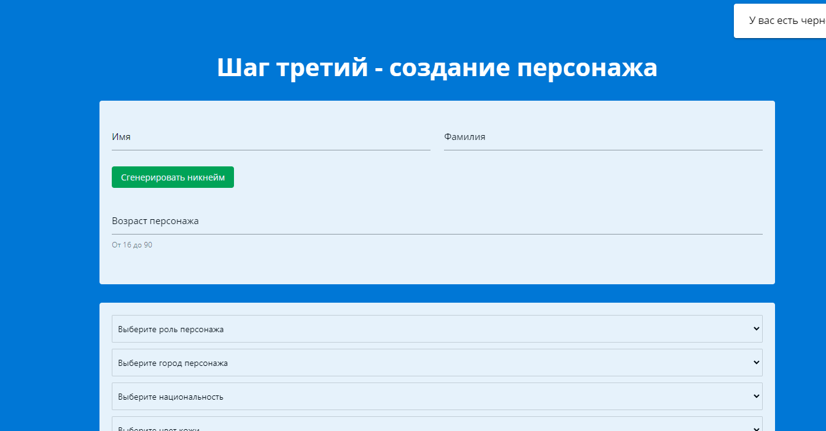The width and height of the screenshot is (826, 431).
Task: Click the Возраст персонажа label text
Action: tap(155, 221)
